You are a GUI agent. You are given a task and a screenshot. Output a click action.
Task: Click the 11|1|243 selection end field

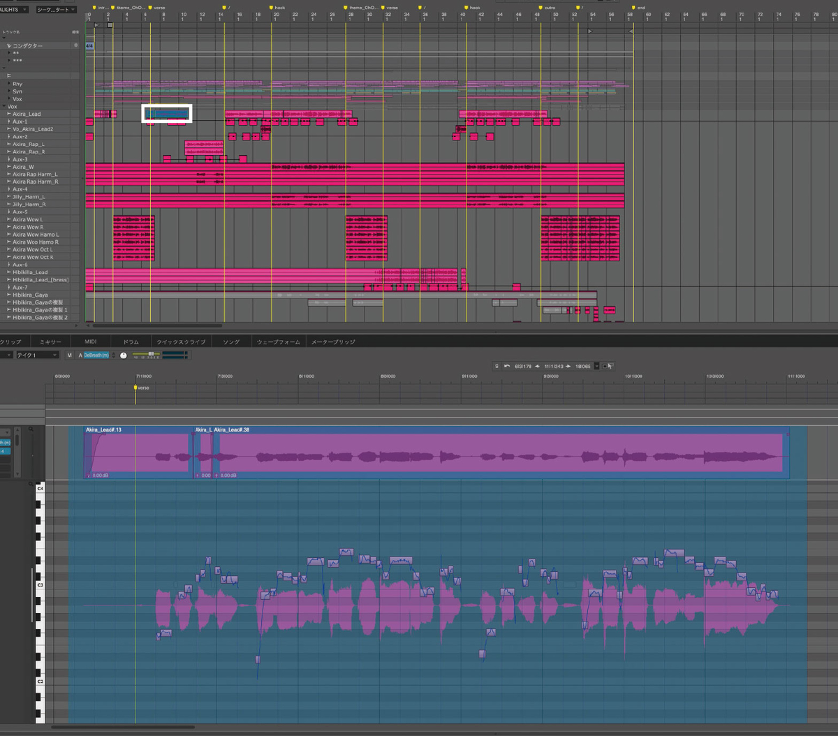pos(554,366)
